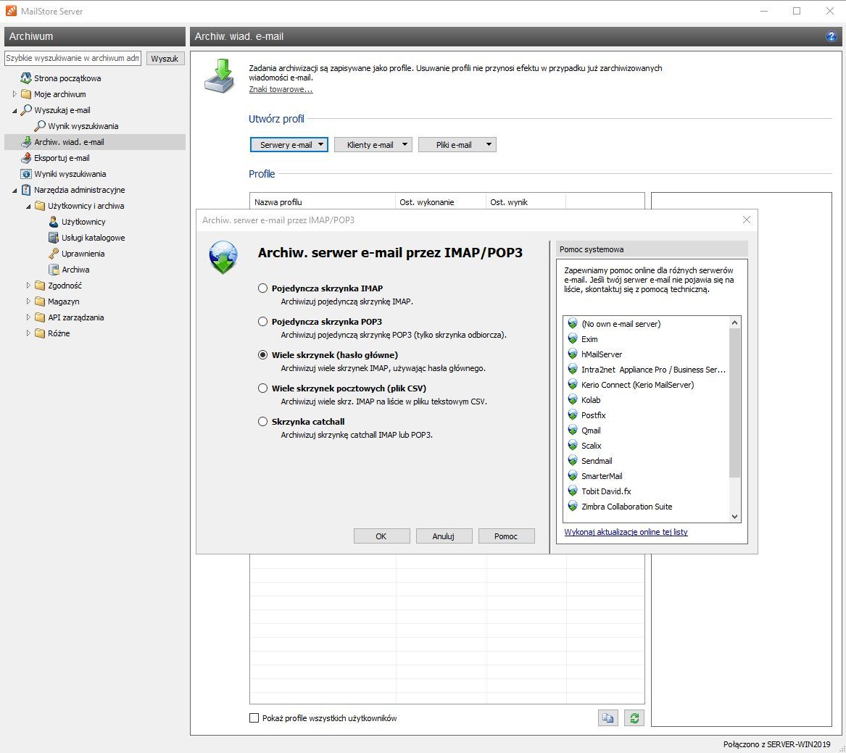Click the Nazwa profilu column header
The height and width of the screenshot is (753, 846).
click(323, 201)
